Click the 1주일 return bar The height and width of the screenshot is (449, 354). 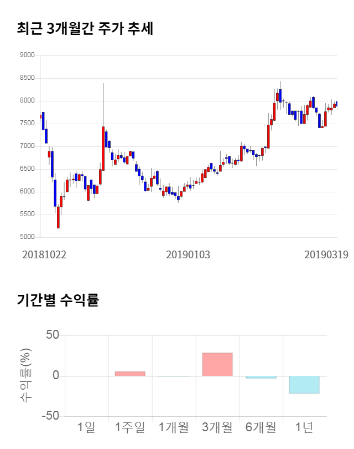[x=130, y=374]
